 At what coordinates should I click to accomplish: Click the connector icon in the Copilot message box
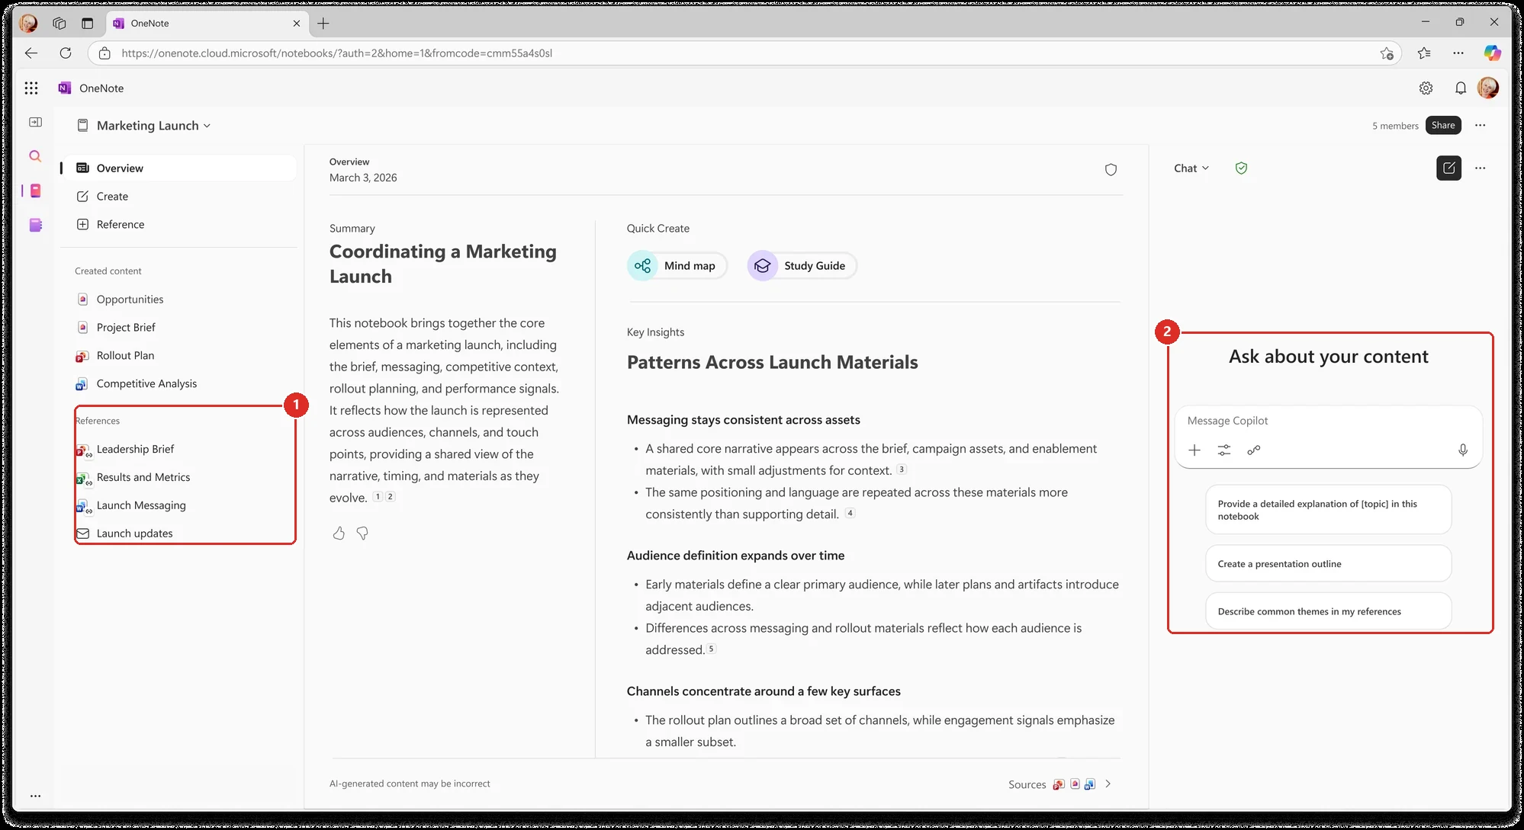pos(1253,450)
